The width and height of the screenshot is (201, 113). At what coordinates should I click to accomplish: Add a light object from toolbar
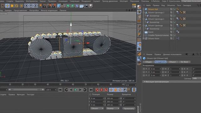point(91,6)
